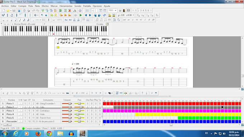Viewport: 244px width, 137px height.
Task: Open Firefox from the taskbar
Action: pyautogui.click(x=38, y=133)
